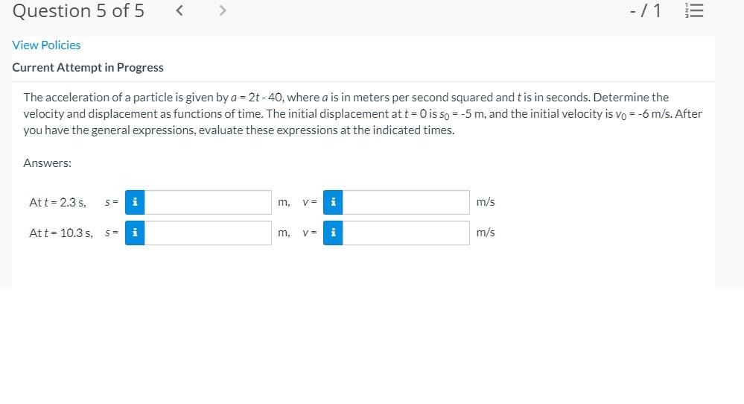Focus velocity input for t = 10.3 s

click(406, 233)
